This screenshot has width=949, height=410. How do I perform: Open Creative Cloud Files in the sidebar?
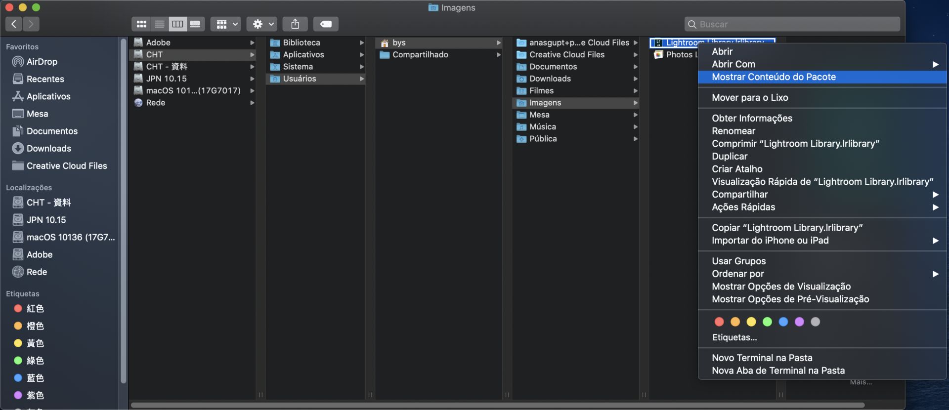coord(59,165)
